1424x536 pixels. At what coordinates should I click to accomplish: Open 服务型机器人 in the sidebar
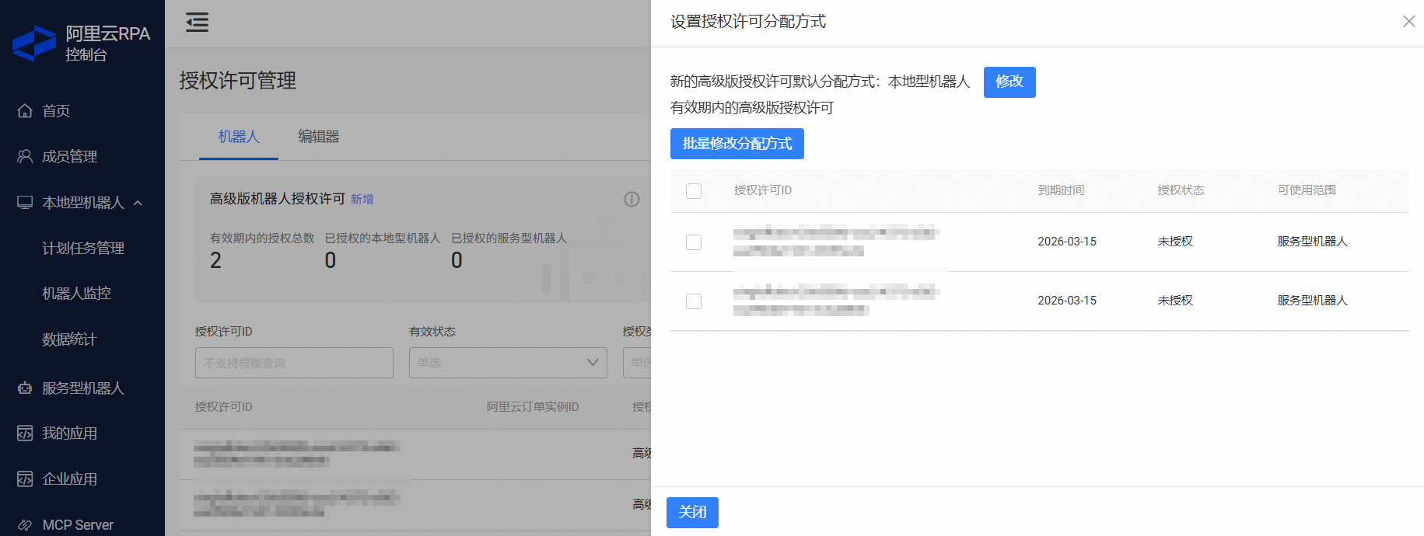(82, 388)
